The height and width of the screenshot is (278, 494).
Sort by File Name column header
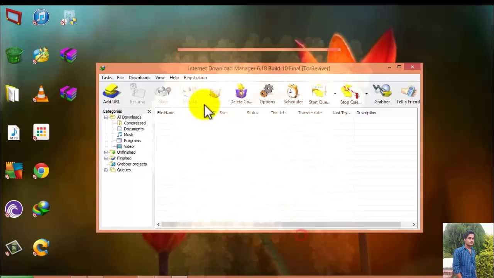coord(166,113)
